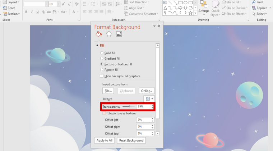This screenshot has width=273, height=151.
Task: Open the Section dropdown
Action: [x=11, y=14]
